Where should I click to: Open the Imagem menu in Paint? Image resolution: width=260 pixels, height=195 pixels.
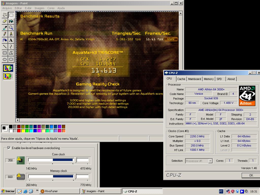tap(39, 8)
